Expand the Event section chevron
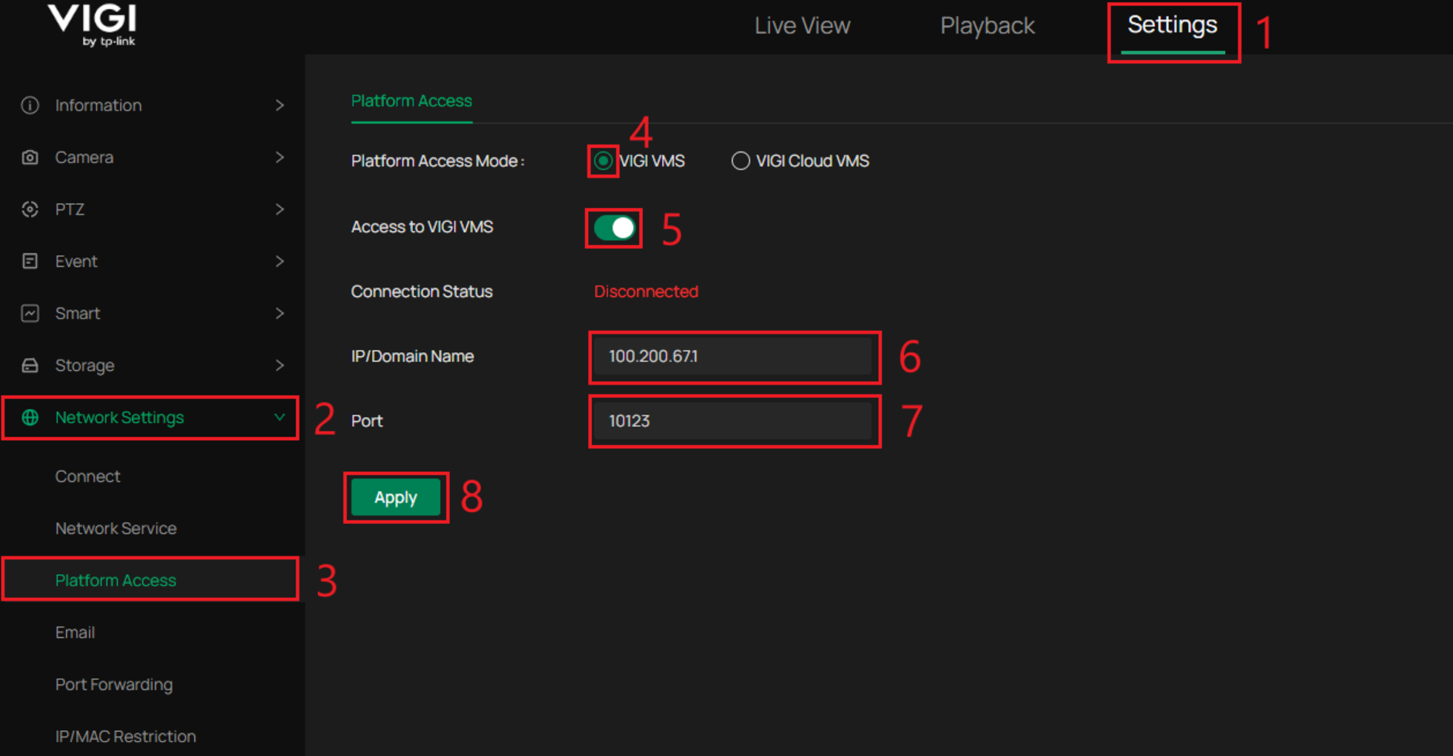 tap(280, 261)
